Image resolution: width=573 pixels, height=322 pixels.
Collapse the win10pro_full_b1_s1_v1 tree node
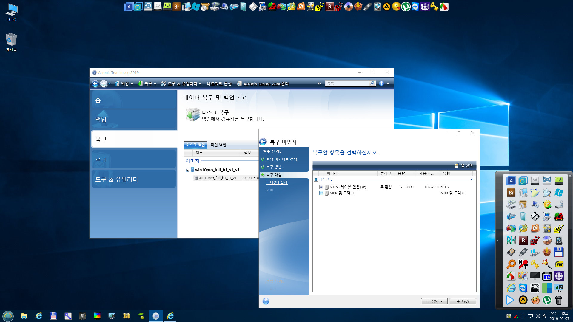pyautogui.click(x=187, y=170)
